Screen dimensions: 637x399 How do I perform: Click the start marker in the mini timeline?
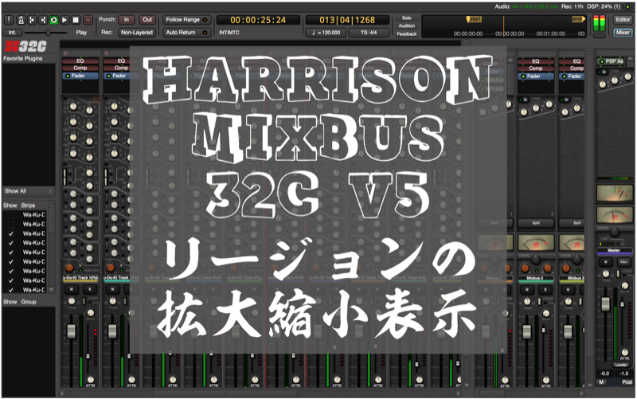click(474, 19)
